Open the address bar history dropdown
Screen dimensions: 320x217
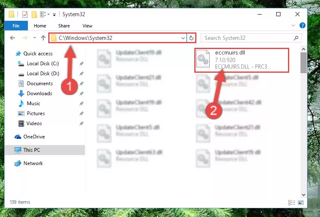tap(183, 38)
